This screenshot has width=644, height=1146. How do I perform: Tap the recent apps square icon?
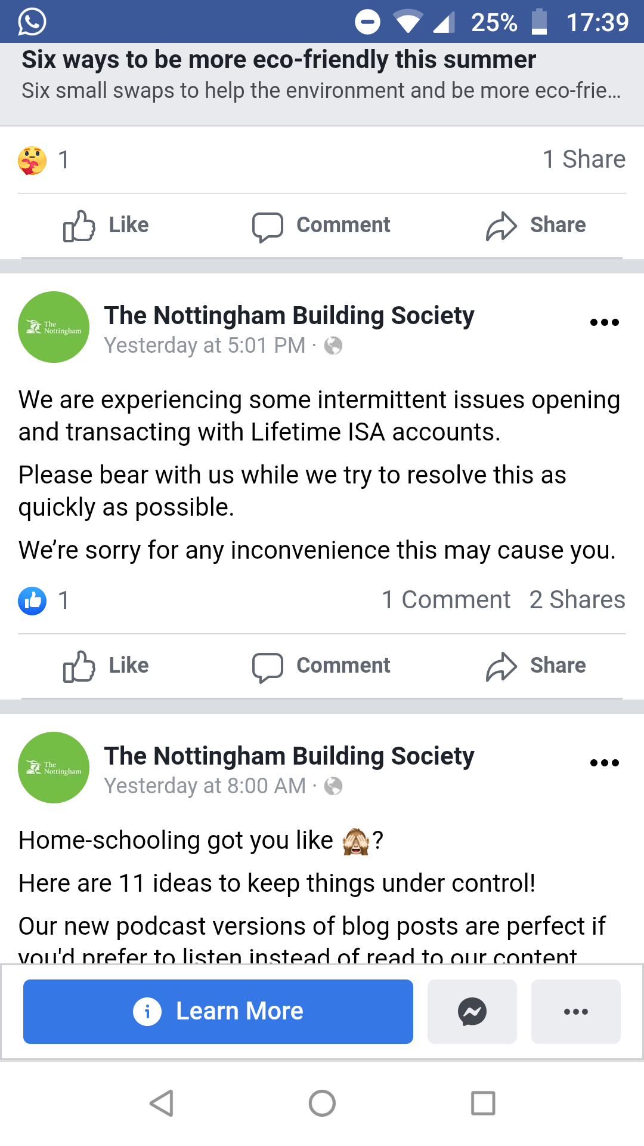tap(483, 1103)
